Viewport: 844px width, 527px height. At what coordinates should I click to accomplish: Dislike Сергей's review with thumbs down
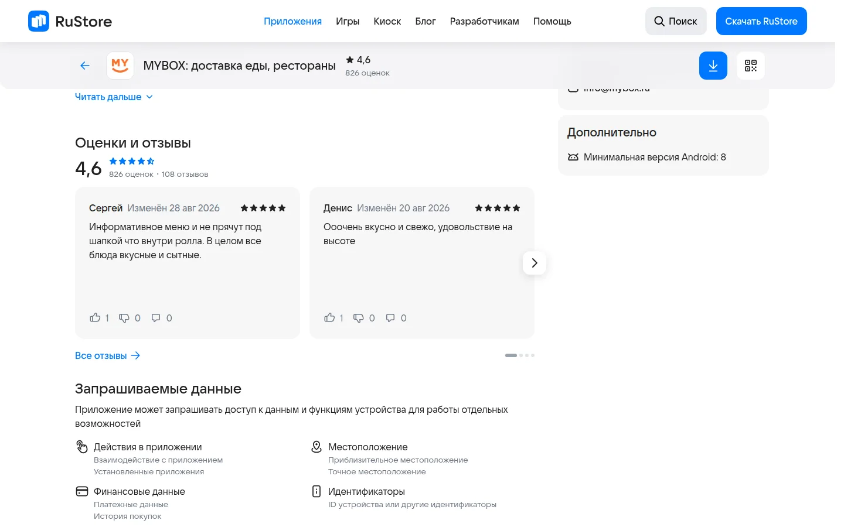point(124,318)
